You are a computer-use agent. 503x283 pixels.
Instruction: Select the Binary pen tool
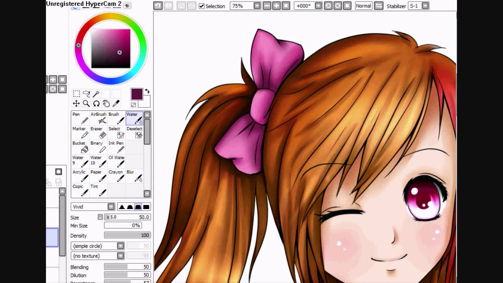pos(99,147)
